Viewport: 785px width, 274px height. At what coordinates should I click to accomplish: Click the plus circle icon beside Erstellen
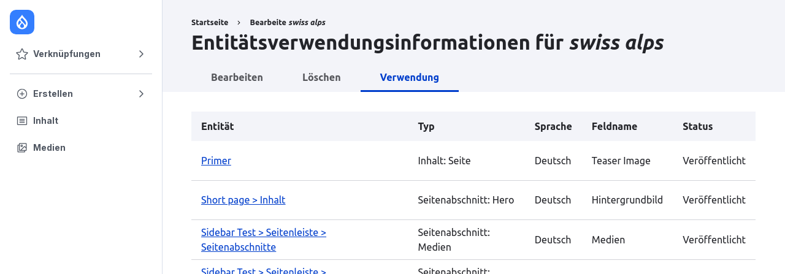pos(22,94)
